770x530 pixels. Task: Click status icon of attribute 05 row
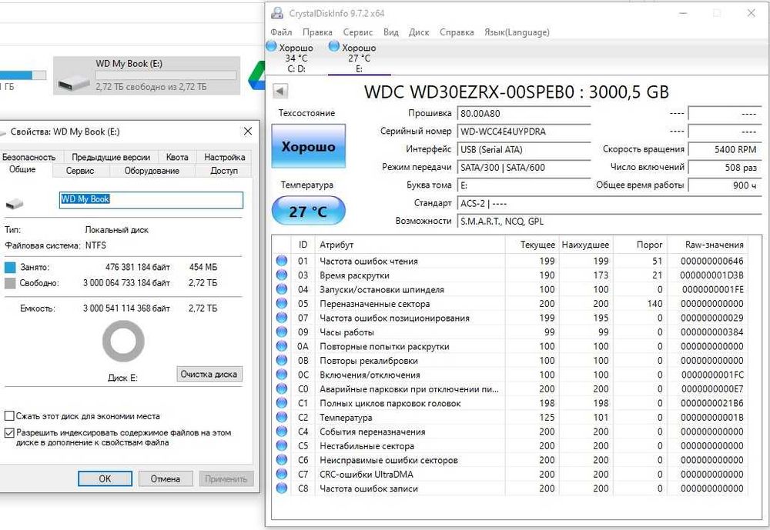(281, 303)
